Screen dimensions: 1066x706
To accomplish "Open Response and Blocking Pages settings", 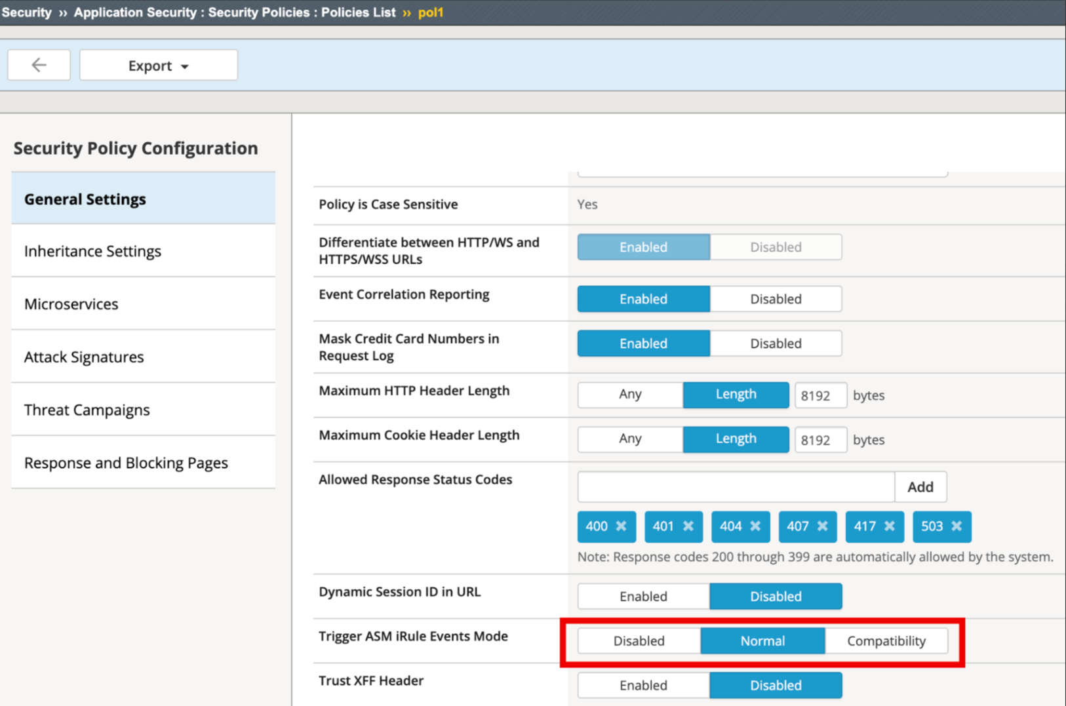I will (x=126, y=462).
